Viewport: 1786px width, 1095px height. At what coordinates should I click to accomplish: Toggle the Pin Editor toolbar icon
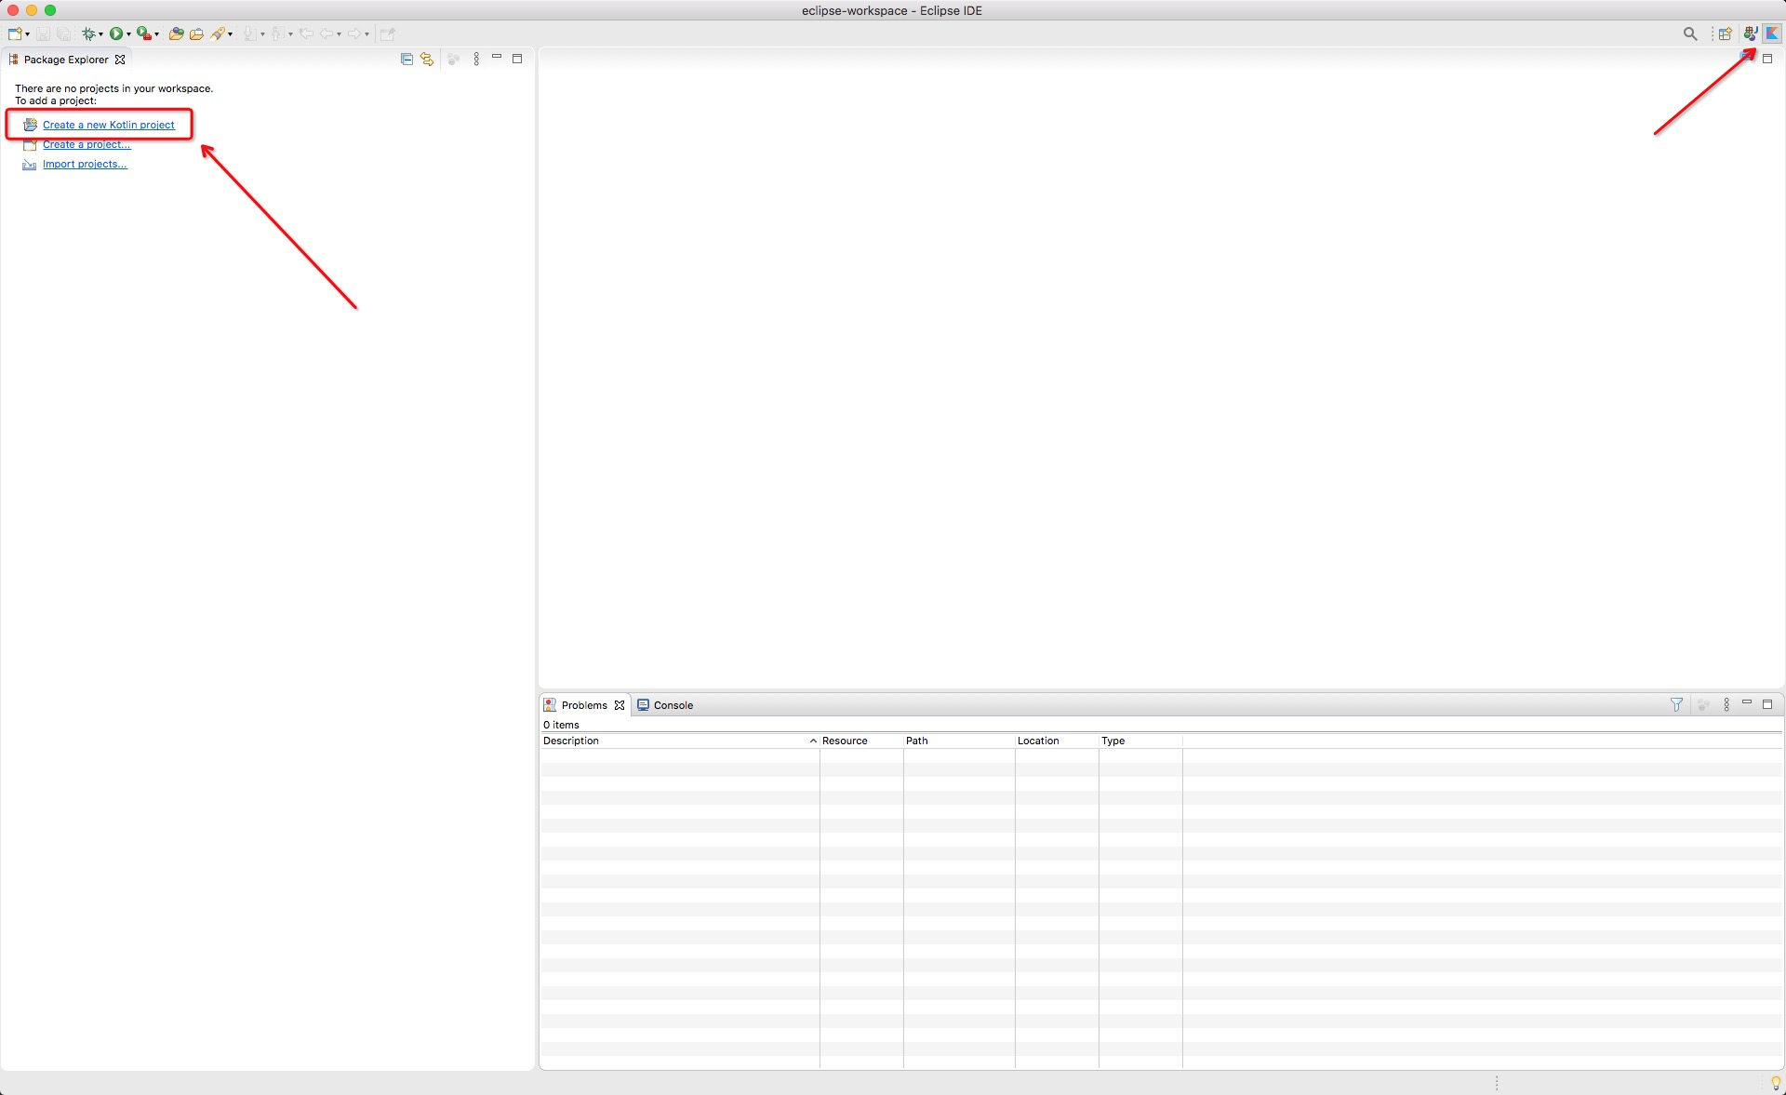pyautogui.click(x=388, y=33)
